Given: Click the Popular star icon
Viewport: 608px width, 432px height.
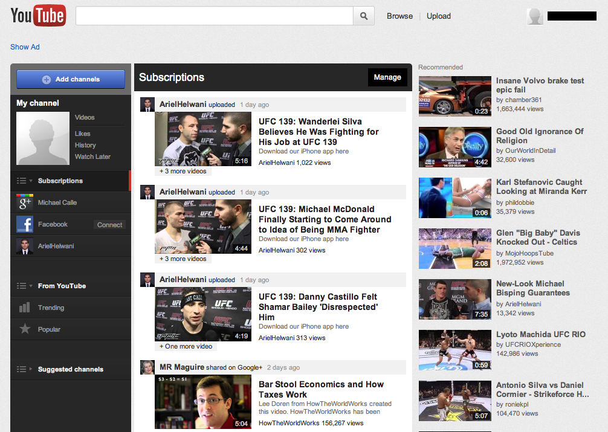Looking at the screenshot, I should tap(25, 329).
